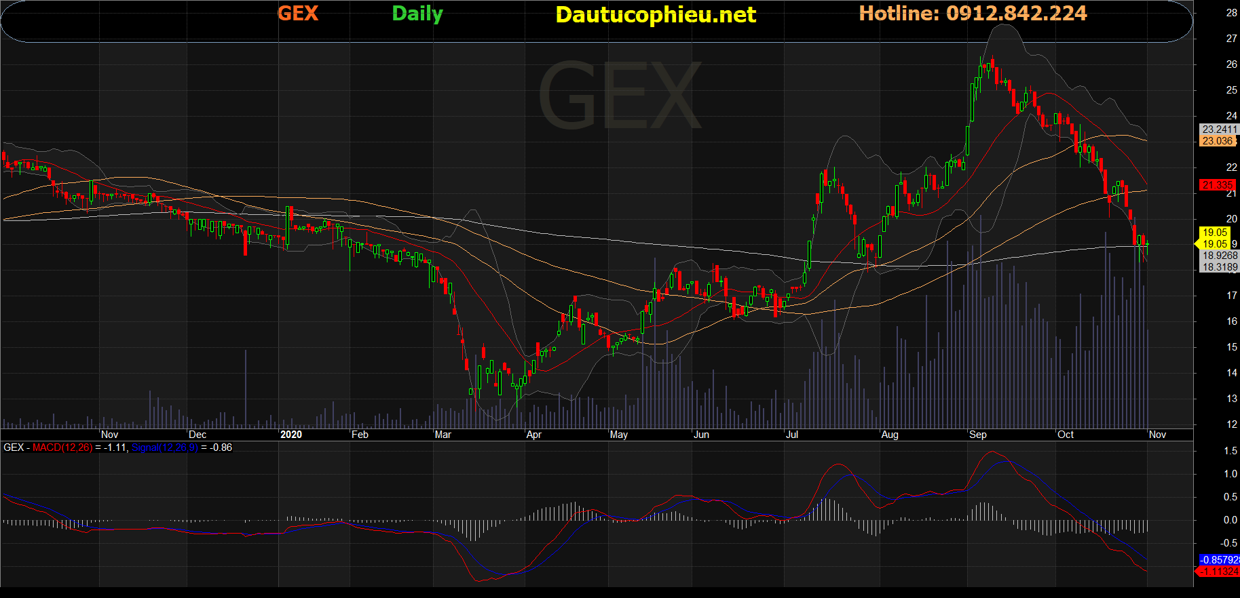The width and height of the screenshot is (1240, 598).
Task: Click price axis label 22
Action: pyautogui.click(x=1232, y=167)
